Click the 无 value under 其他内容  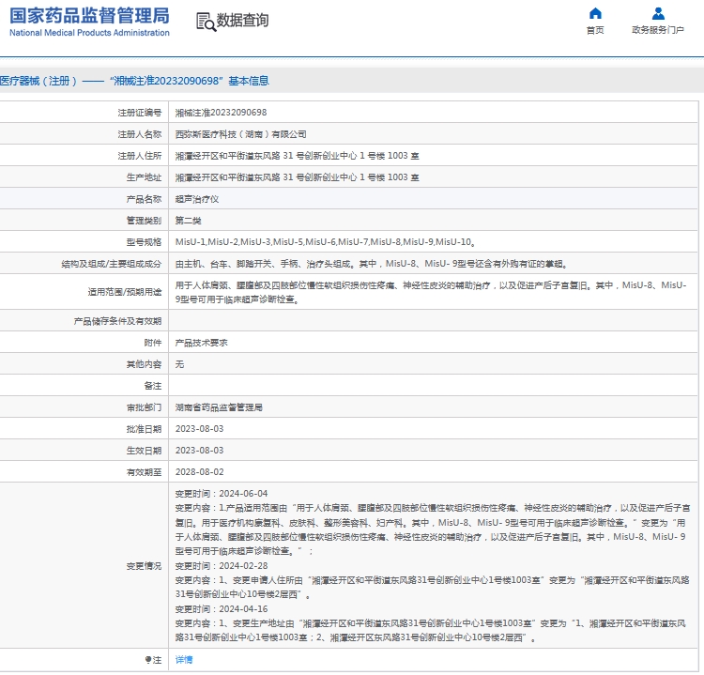click(x=179, y=364)
